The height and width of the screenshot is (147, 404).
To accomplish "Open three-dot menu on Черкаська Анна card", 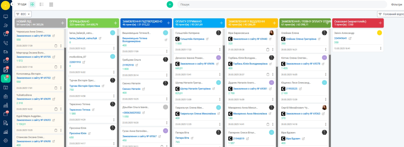I will click(61, 46).
